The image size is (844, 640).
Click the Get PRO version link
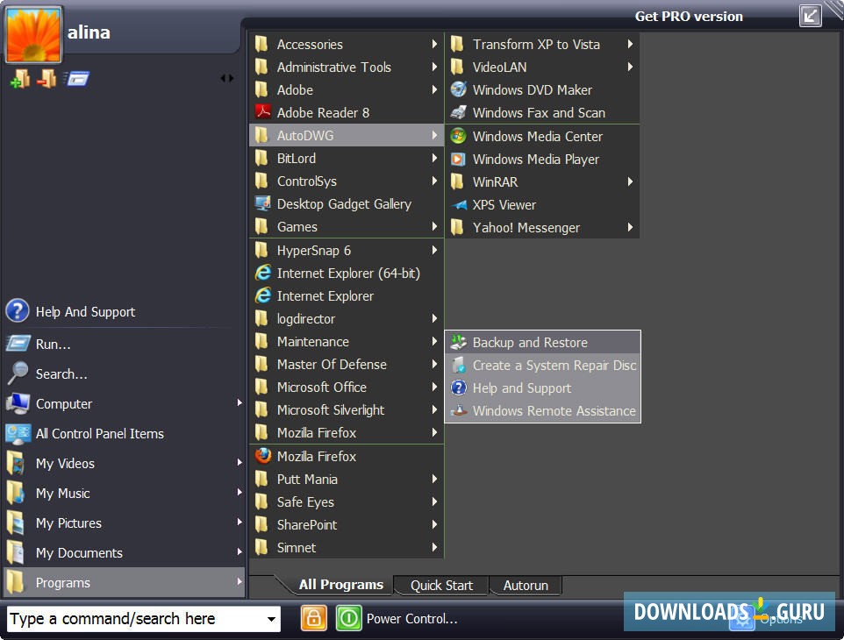pos(689,16)
